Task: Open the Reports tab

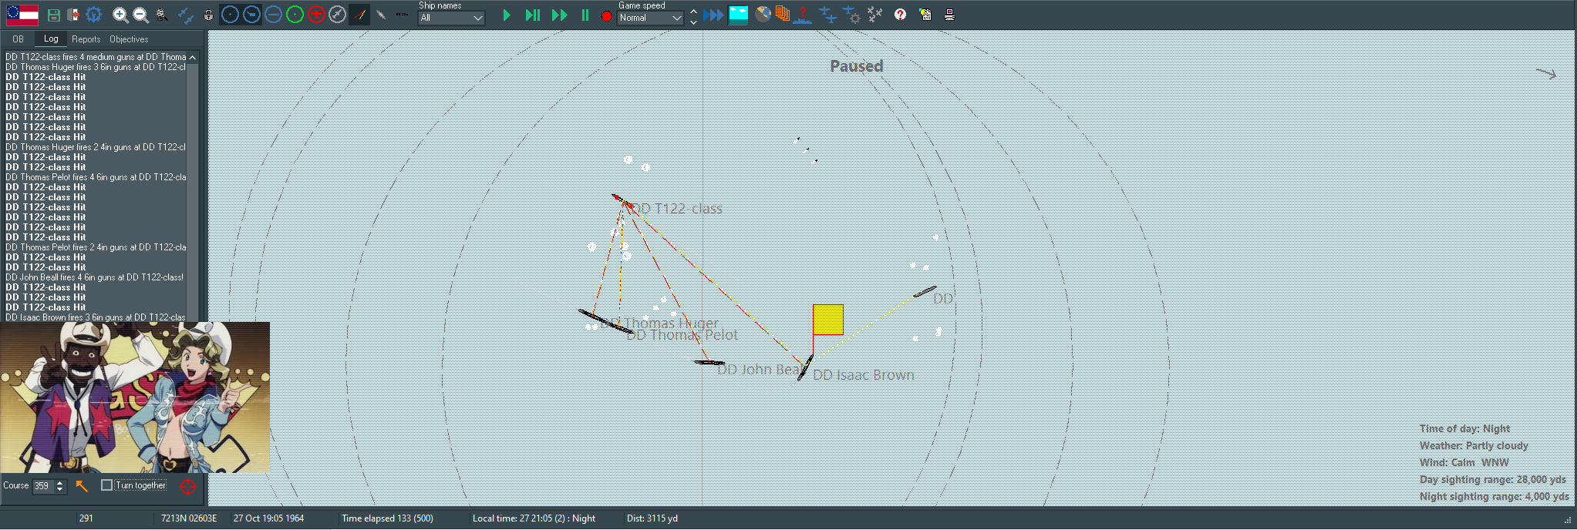Action: [x=86, y=39]
